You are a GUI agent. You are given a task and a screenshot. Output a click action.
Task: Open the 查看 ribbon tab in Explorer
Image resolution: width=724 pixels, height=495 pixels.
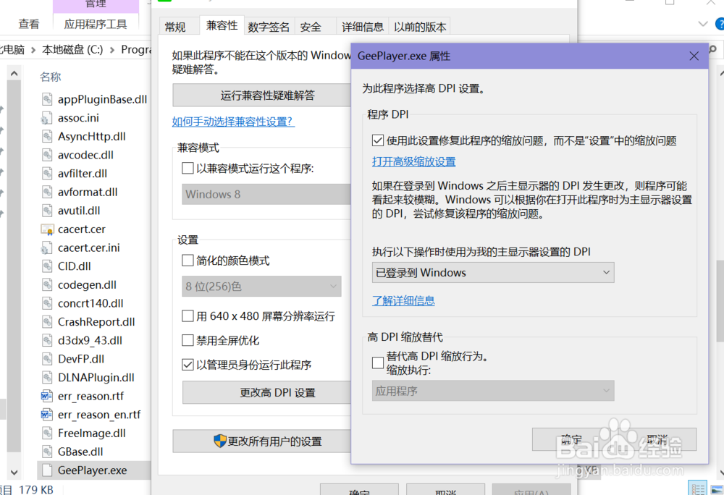[29, 24]
